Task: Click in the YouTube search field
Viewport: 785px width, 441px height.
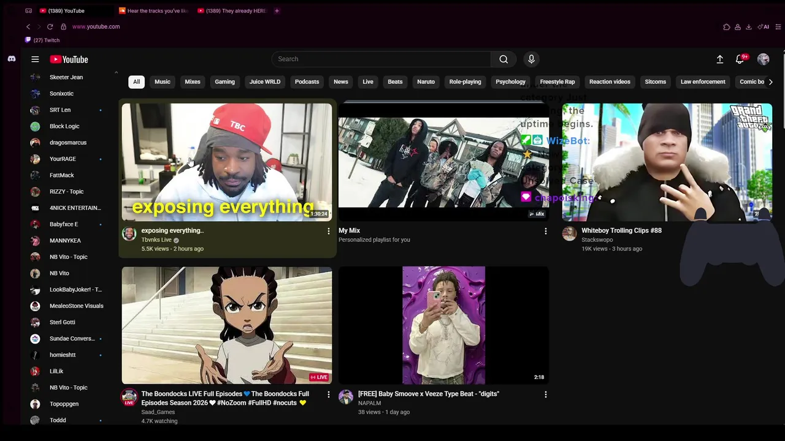Action: tap(381, 59)
